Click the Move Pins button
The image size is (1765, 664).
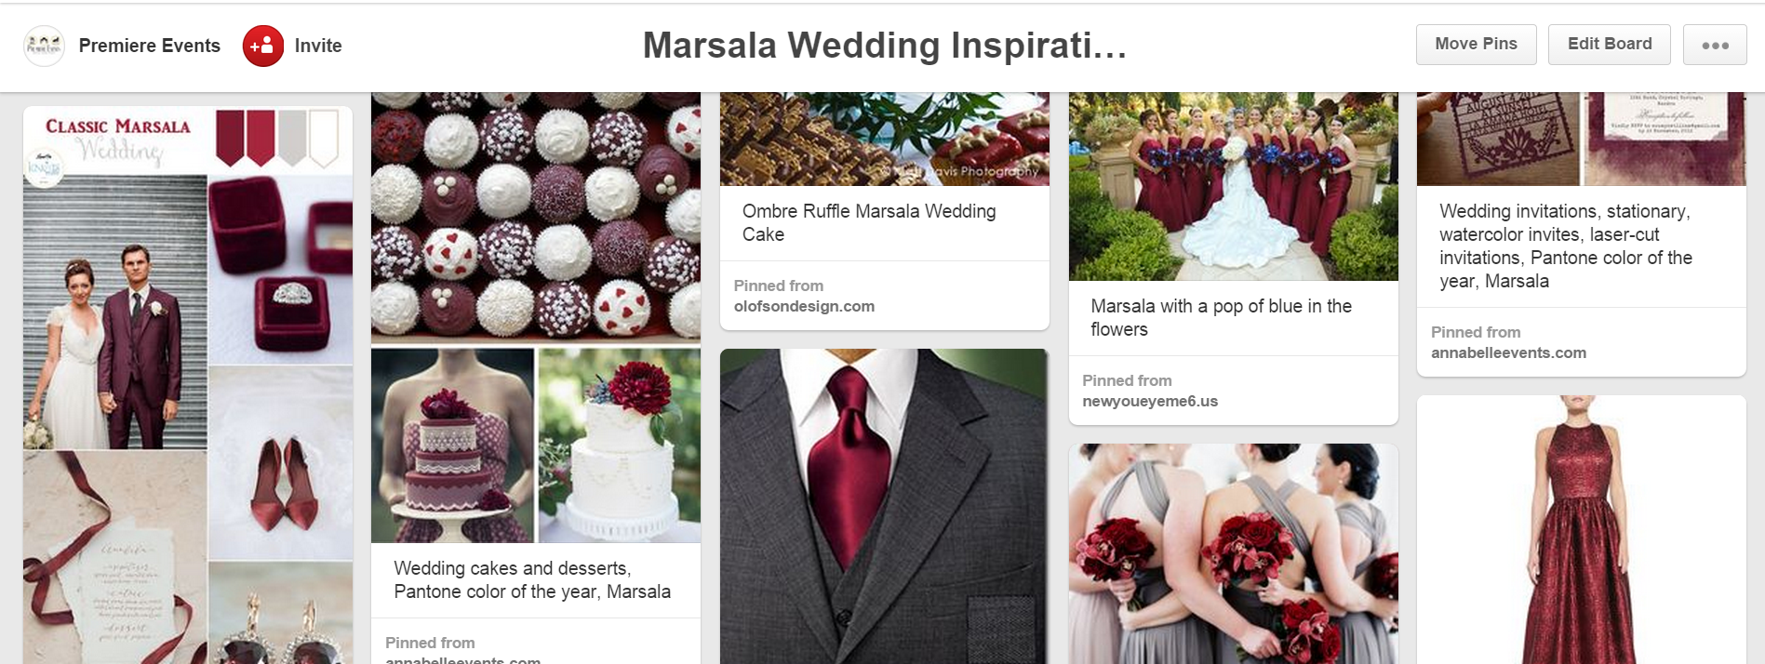1476,45
